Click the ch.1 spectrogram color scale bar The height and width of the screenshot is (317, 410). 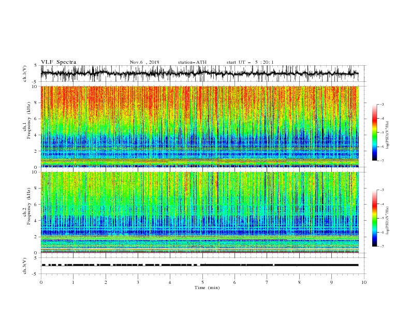click(x=375, y=133)
